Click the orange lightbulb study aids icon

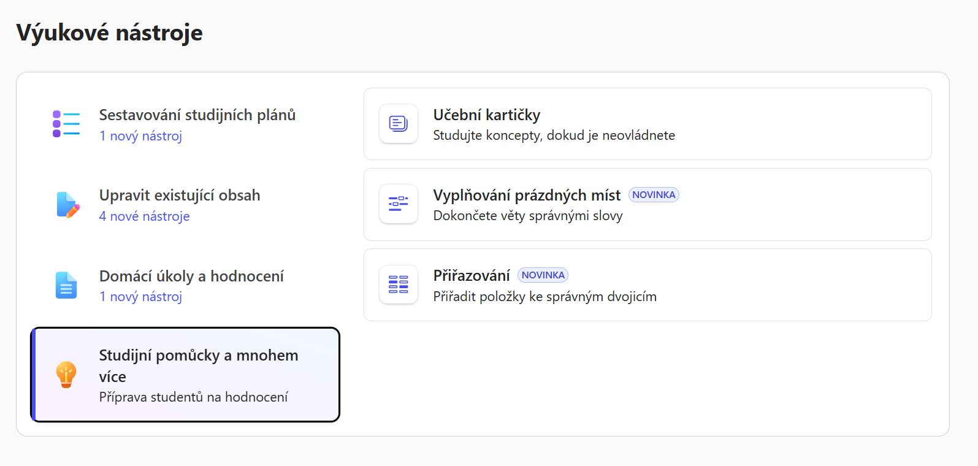point(66,375)
